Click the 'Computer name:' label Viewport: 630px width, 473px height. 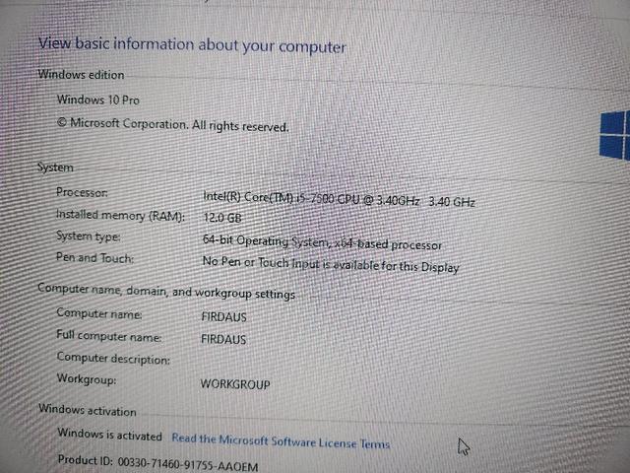point(99,313)
